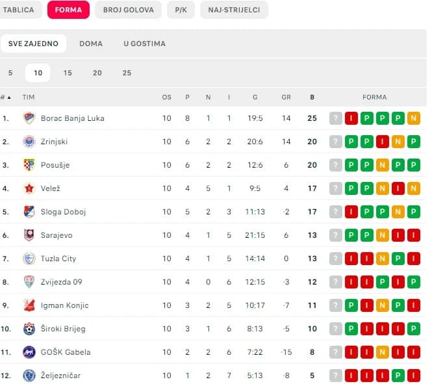Click Borac Banja Luka club crest
The height and width of the screenshot is (384, 432).
click(29, 118)
